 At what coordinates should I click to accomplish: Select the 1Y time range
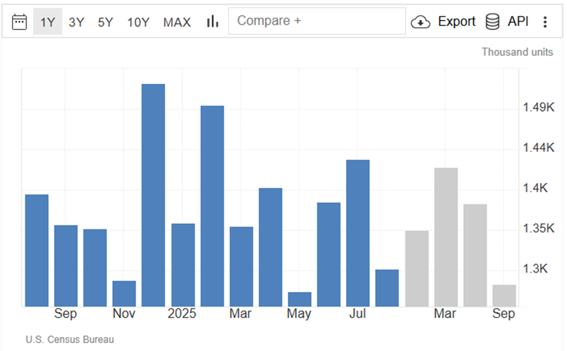pyautogui.click(x=48, y=22)
